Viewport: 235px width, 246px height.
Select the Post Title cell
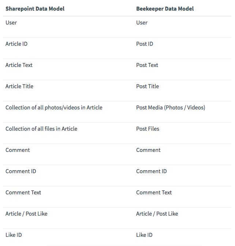(148, 86)
